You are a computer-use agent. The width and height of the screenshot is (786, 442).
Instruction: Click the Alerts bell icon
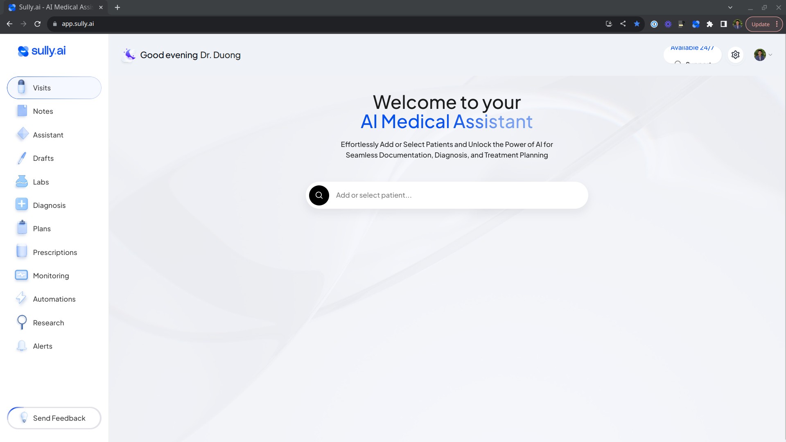[22, 346]
